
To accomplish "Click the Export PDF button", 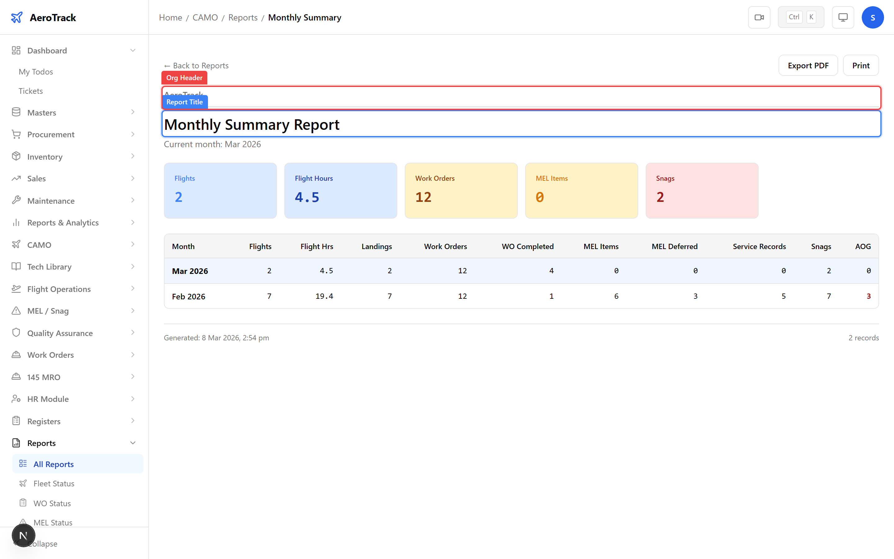I will click(x=808, y=65).
